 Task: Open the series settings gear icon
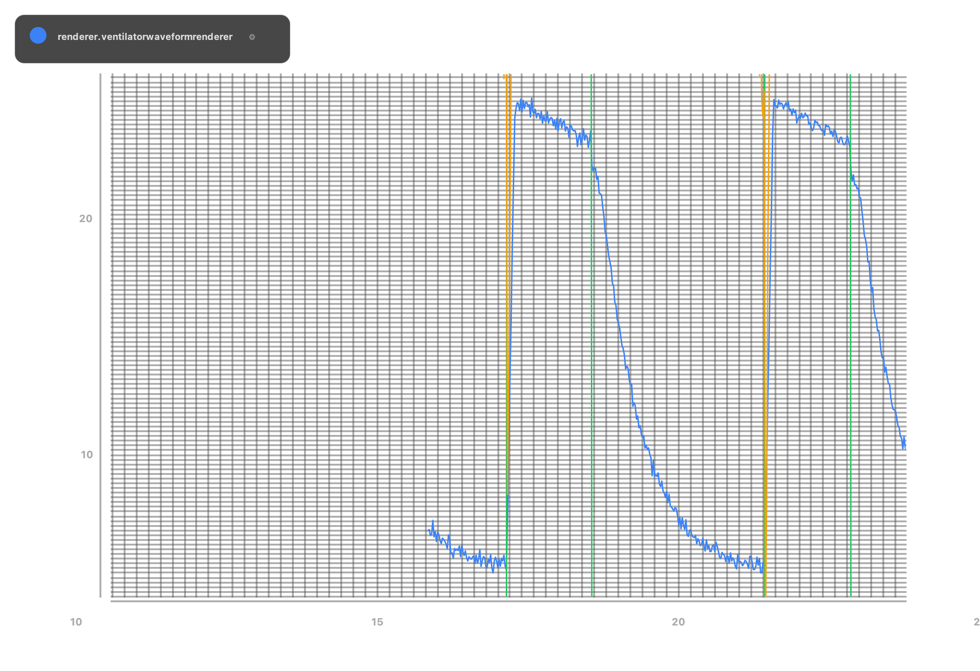point(252,37)
